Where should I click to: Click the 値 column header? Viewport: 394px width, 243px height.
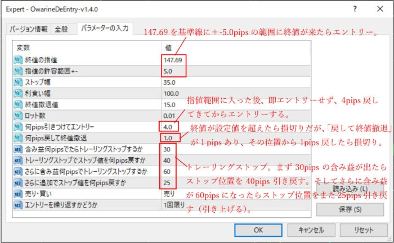(x=236, y=47)
